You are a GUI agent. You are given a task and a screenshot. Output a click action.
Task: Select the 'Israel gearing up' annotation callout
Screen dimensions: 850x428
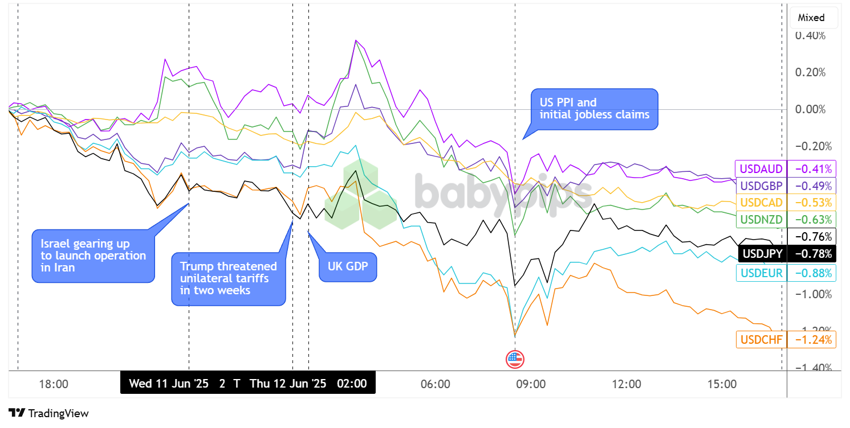pyautogui.click(x=93, y=256)
